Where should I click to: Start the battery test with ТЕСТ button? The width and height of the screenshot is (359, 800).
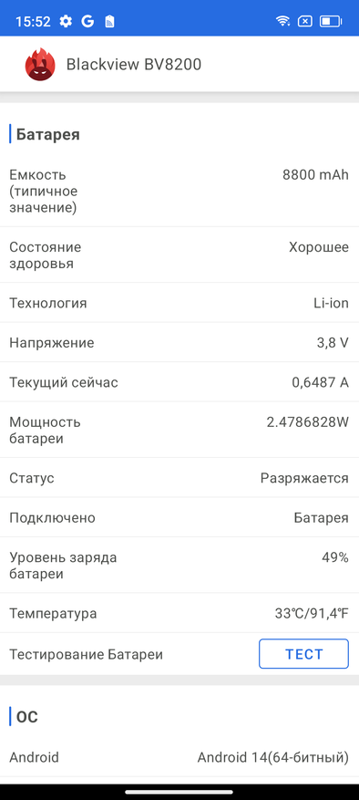[x=304, y=653]
